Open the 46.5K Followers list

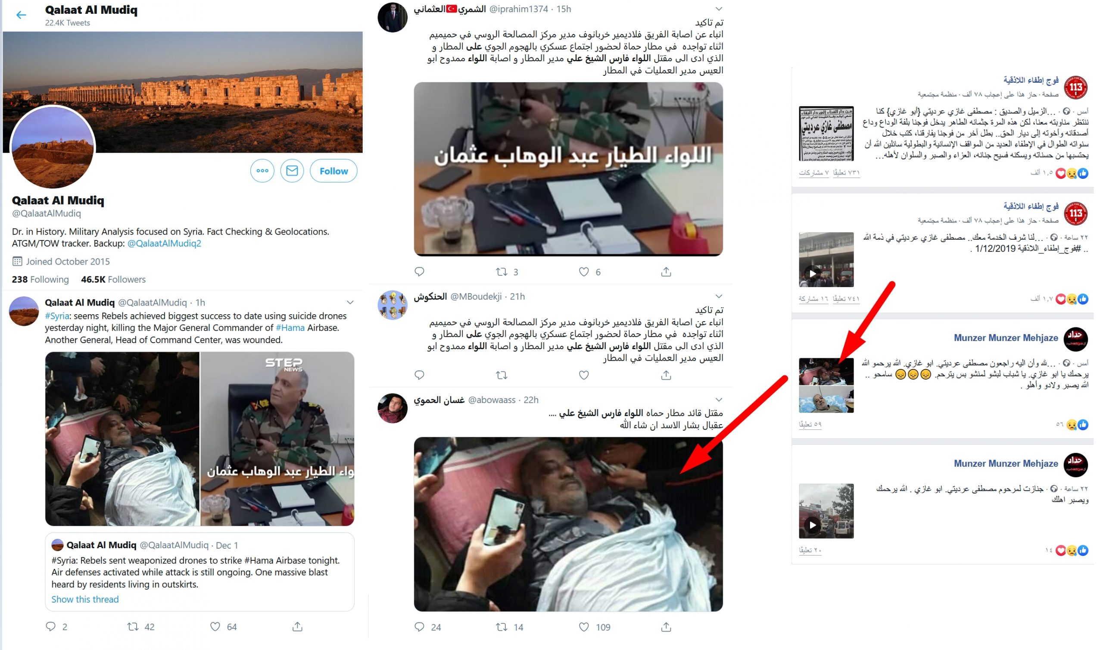tap(113, 279)
